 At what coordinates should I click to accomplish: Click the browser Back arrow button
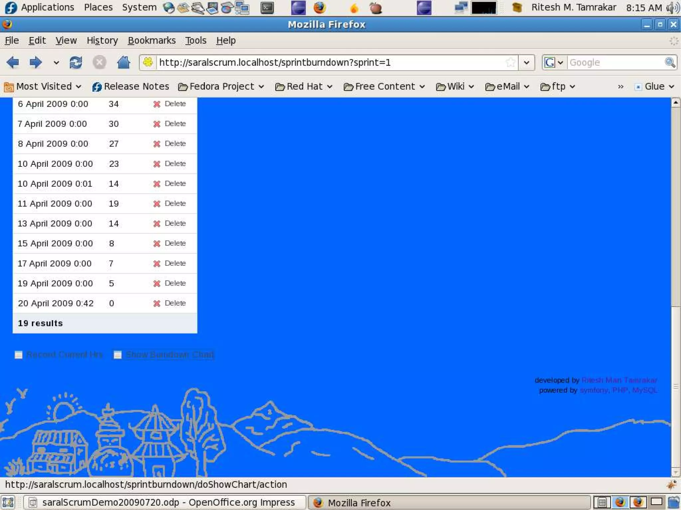click(x=13, y=62)
